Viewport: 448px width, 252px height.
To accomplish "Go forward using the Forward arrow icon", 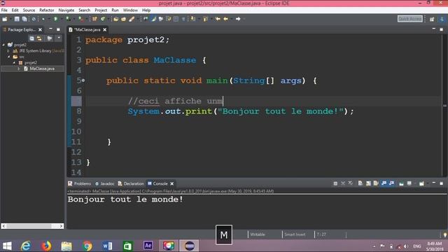I will pos(238,19).
